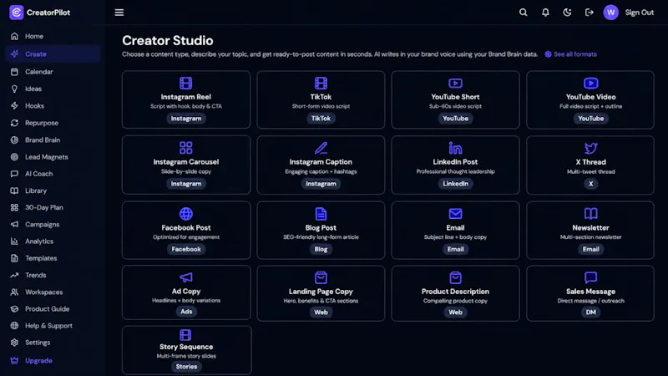Open Campaigns in sidebar
This screenshot has width=668, height=376.
pyautogui.click(x=53, y=224)
